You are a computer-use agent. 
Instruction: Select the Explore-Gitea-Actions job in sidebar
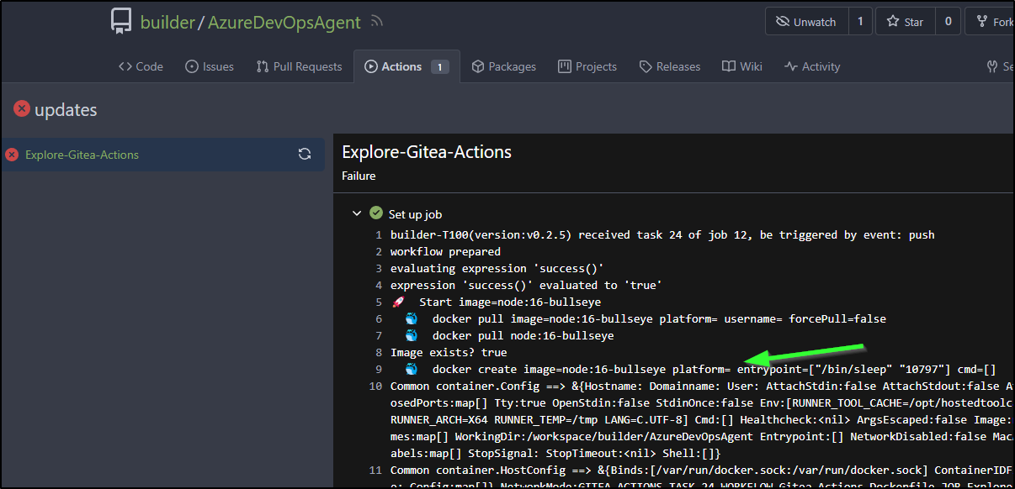(162, 155)
